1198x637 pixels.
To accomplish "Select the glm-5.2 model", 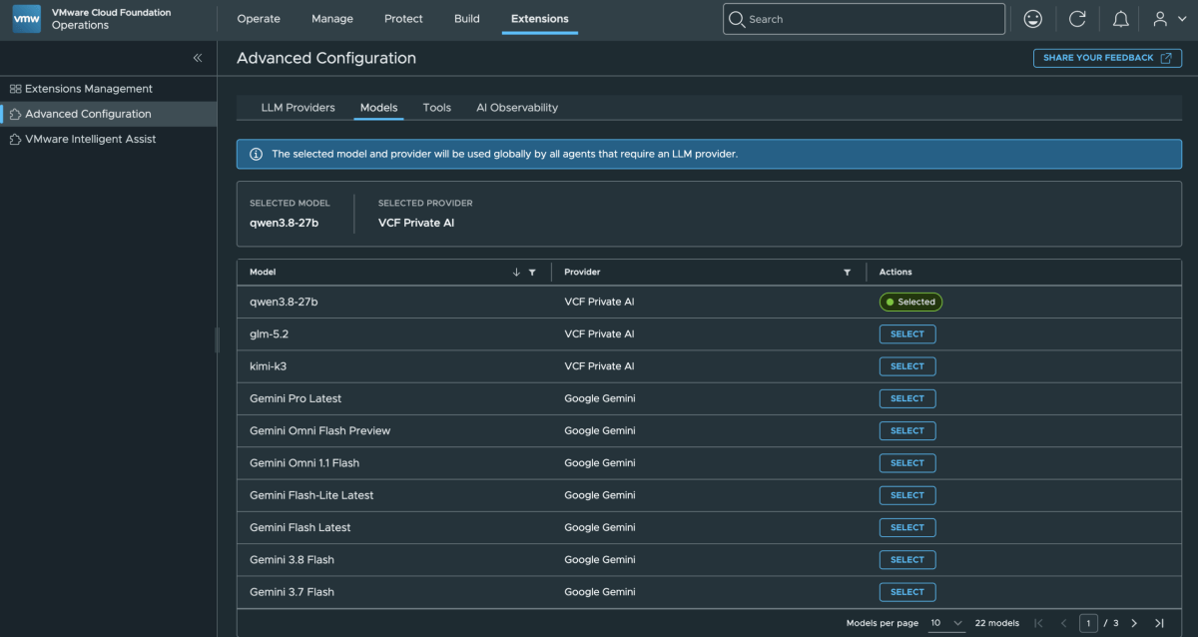I will pyautogui.click(x=907, y=334).
